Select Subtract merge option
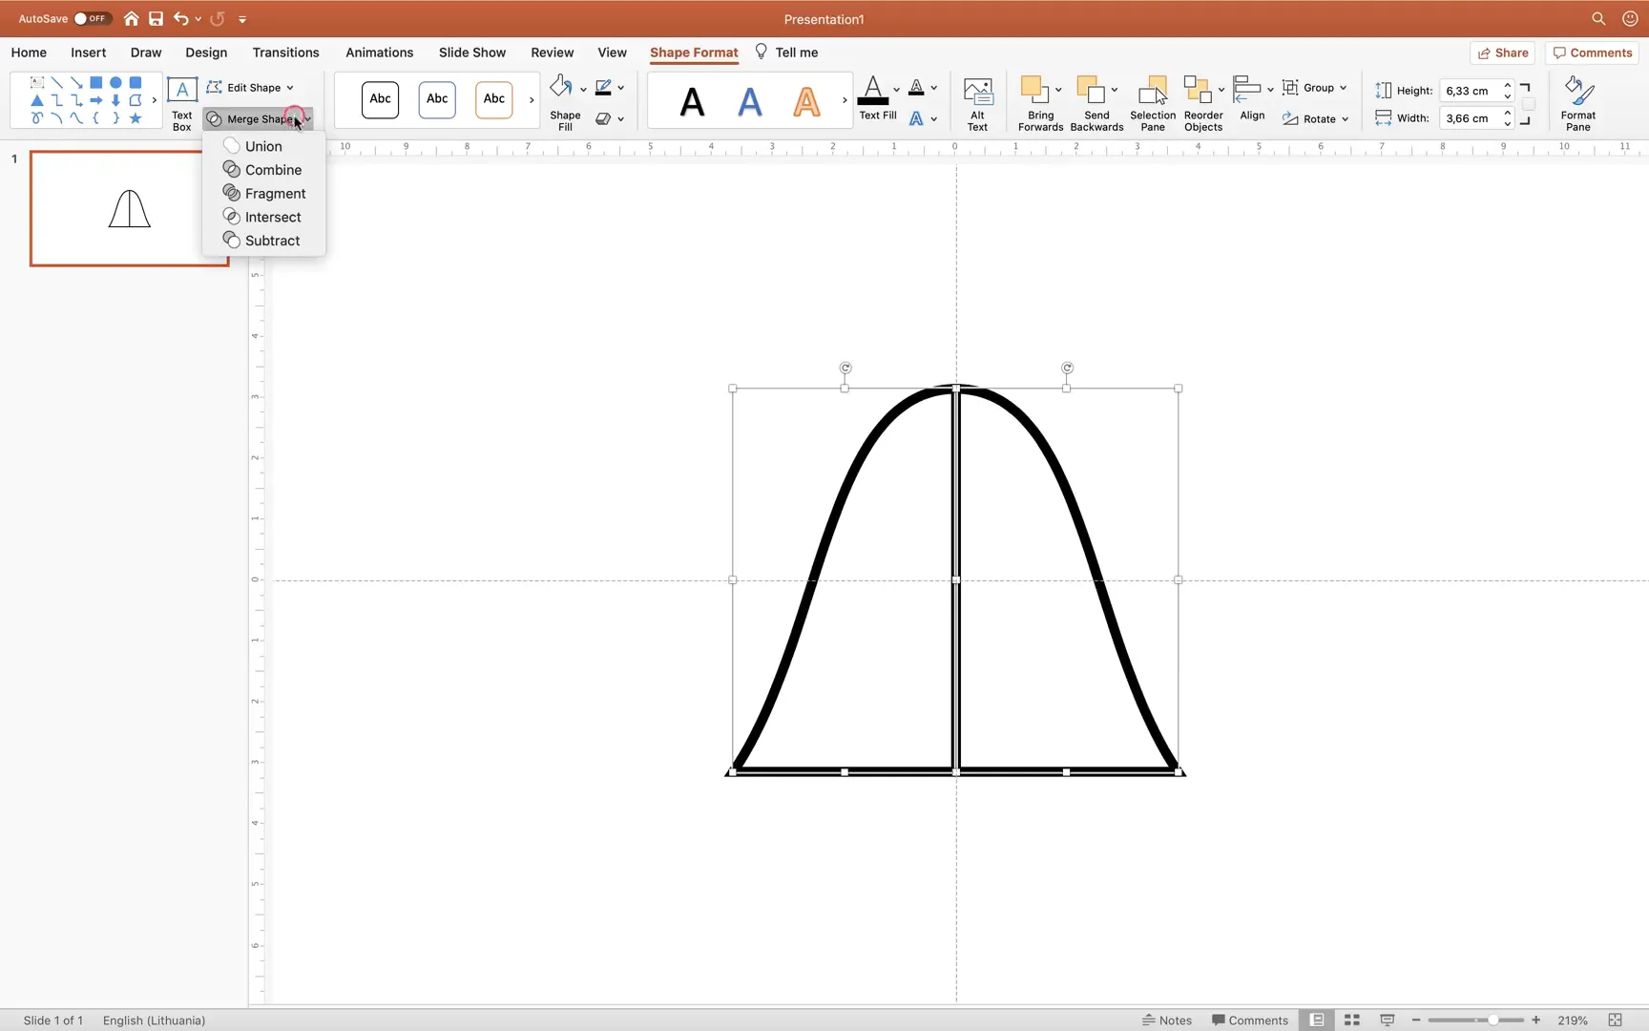Screen dimensions: 1649x1031 pos(272,241)
